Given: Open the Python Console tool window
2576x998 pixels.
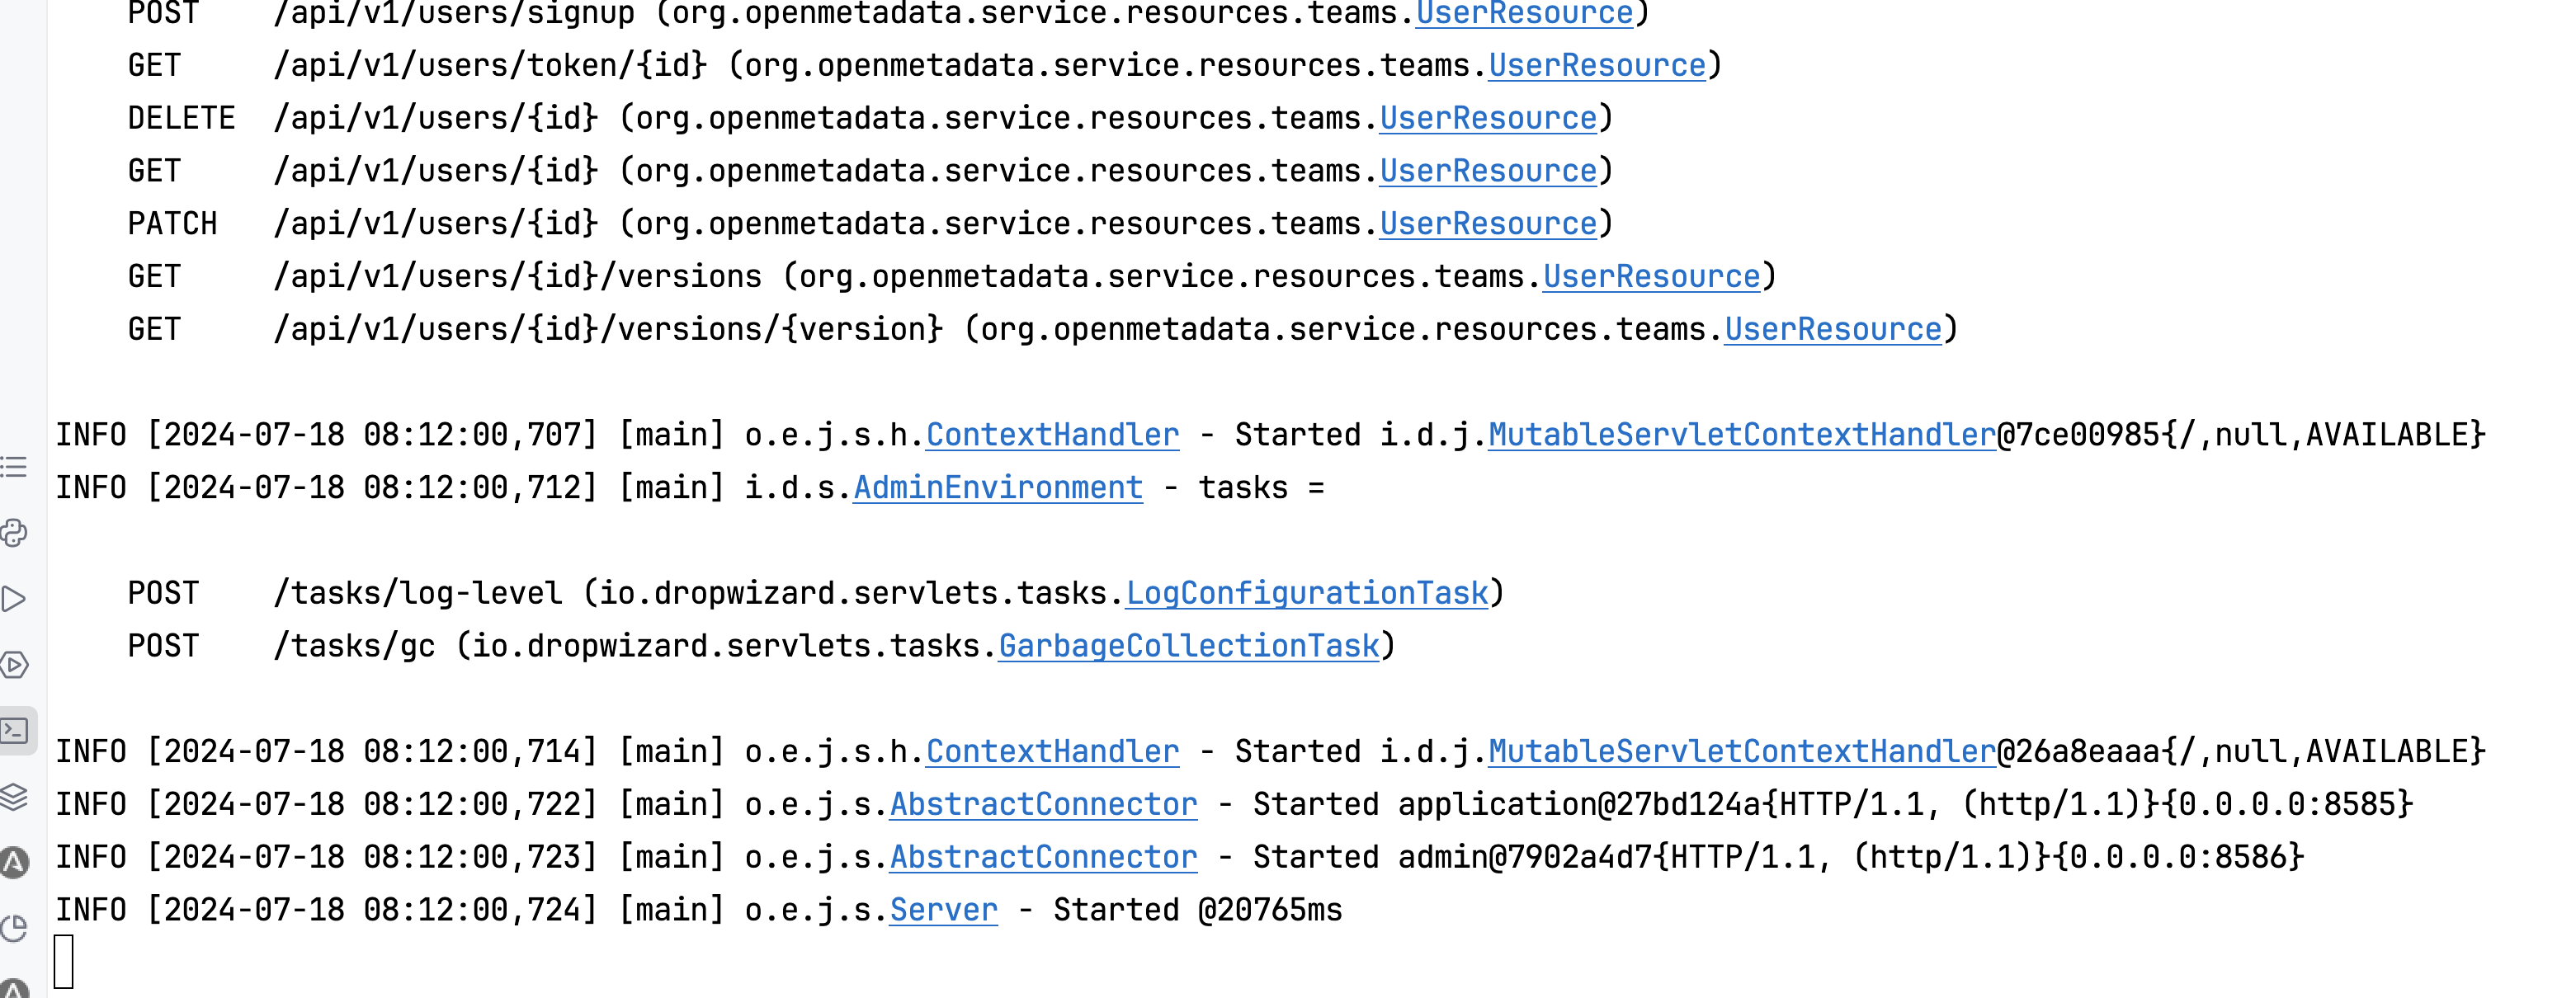Looking at the screenshot, I should point(14,533).
